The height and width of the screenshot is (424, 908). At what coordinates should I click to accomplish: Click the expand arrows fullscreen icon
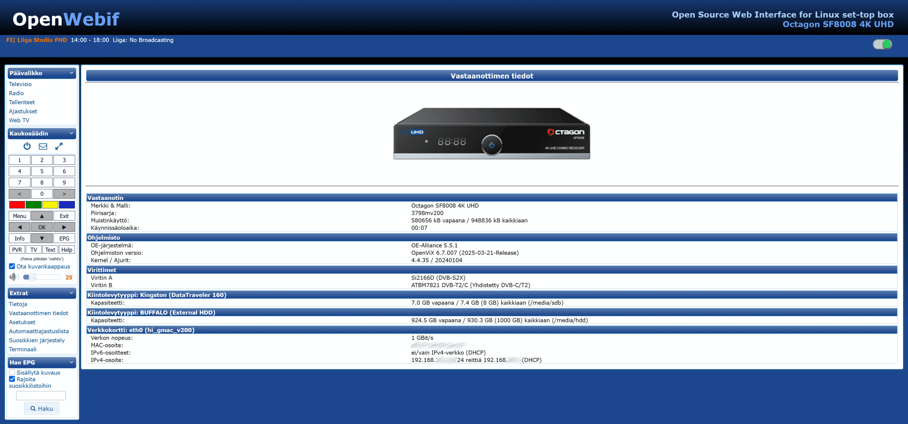(x=59, y=146)
